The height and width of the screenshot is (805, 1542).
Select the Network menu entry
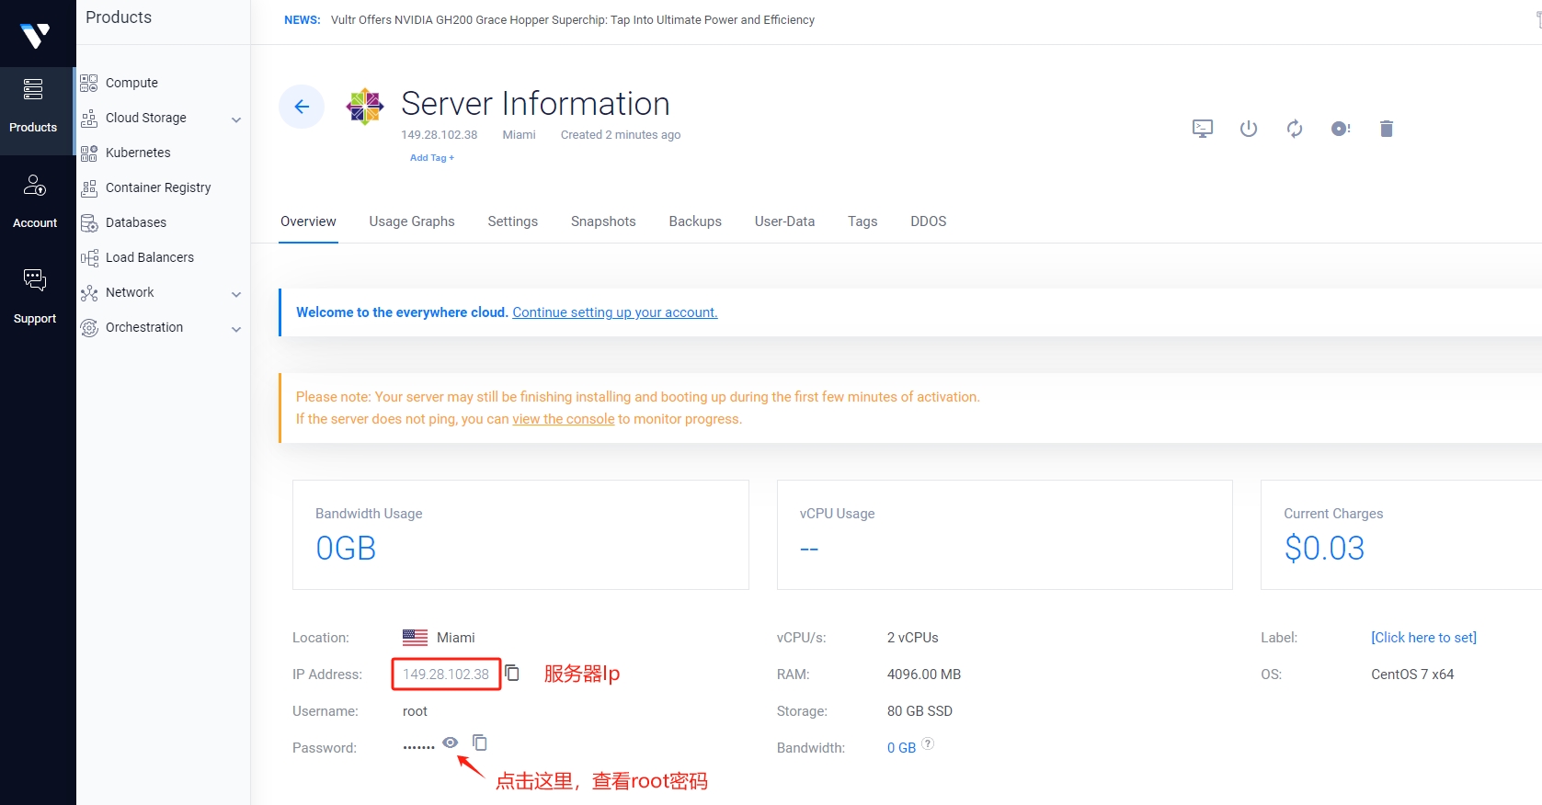pyautogui.click(x=130, y=292)
